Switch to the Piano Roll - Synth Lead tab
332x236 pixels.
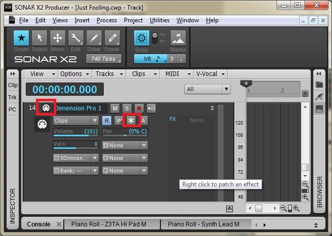[x=203, y=224]
